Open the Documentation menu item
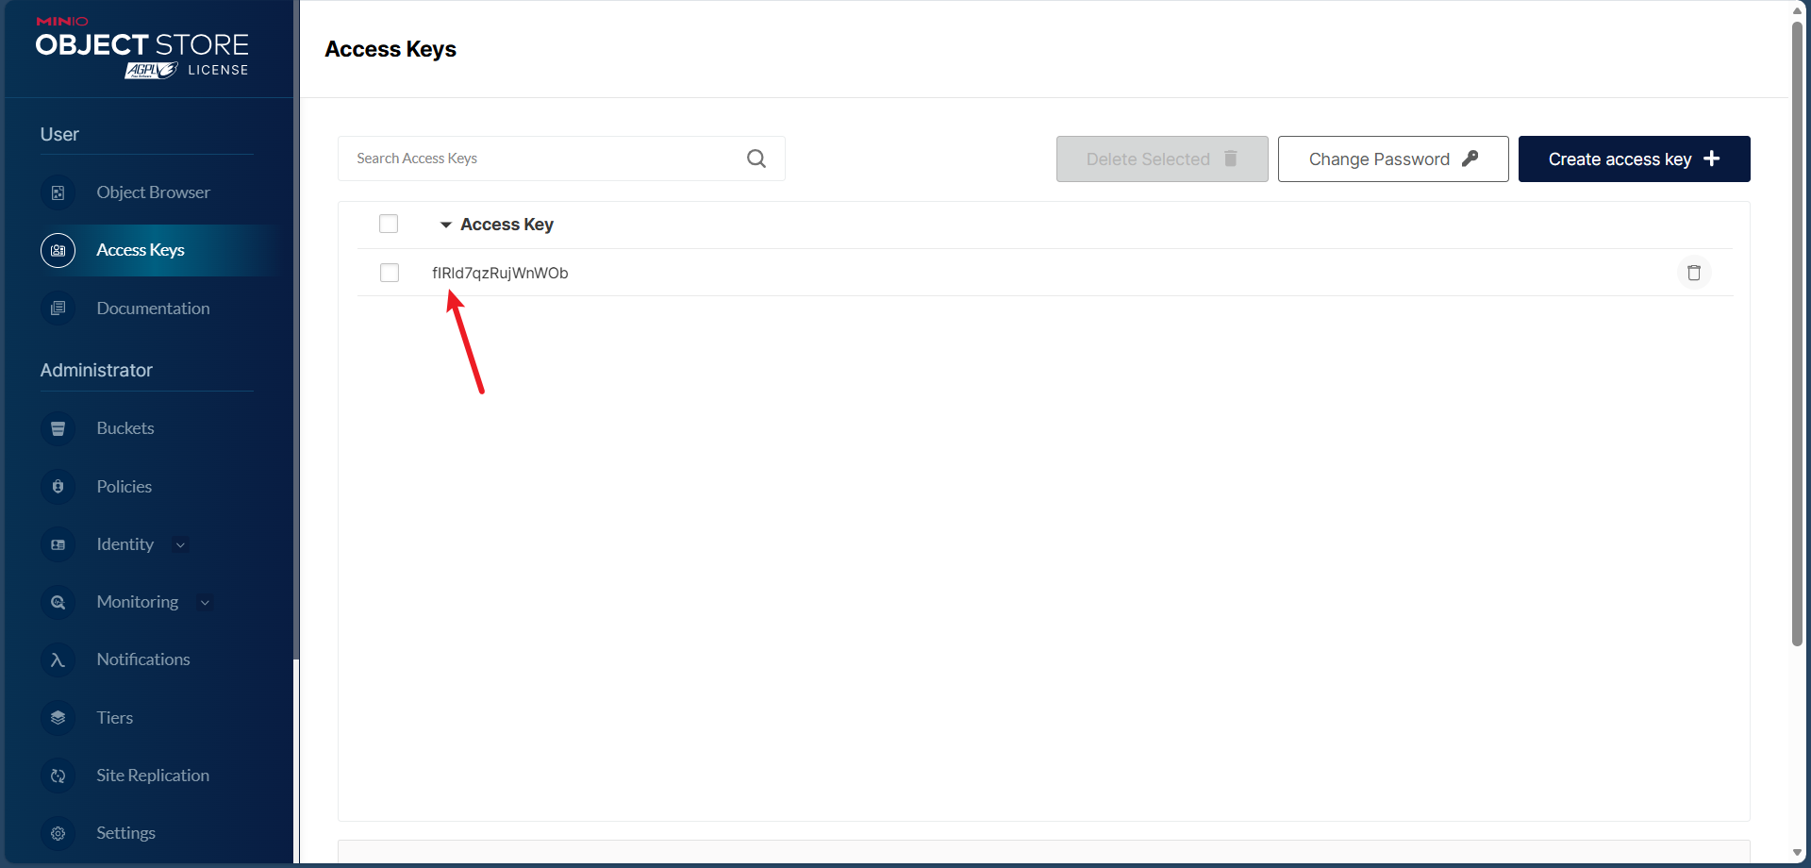 (x=153, y=309)
